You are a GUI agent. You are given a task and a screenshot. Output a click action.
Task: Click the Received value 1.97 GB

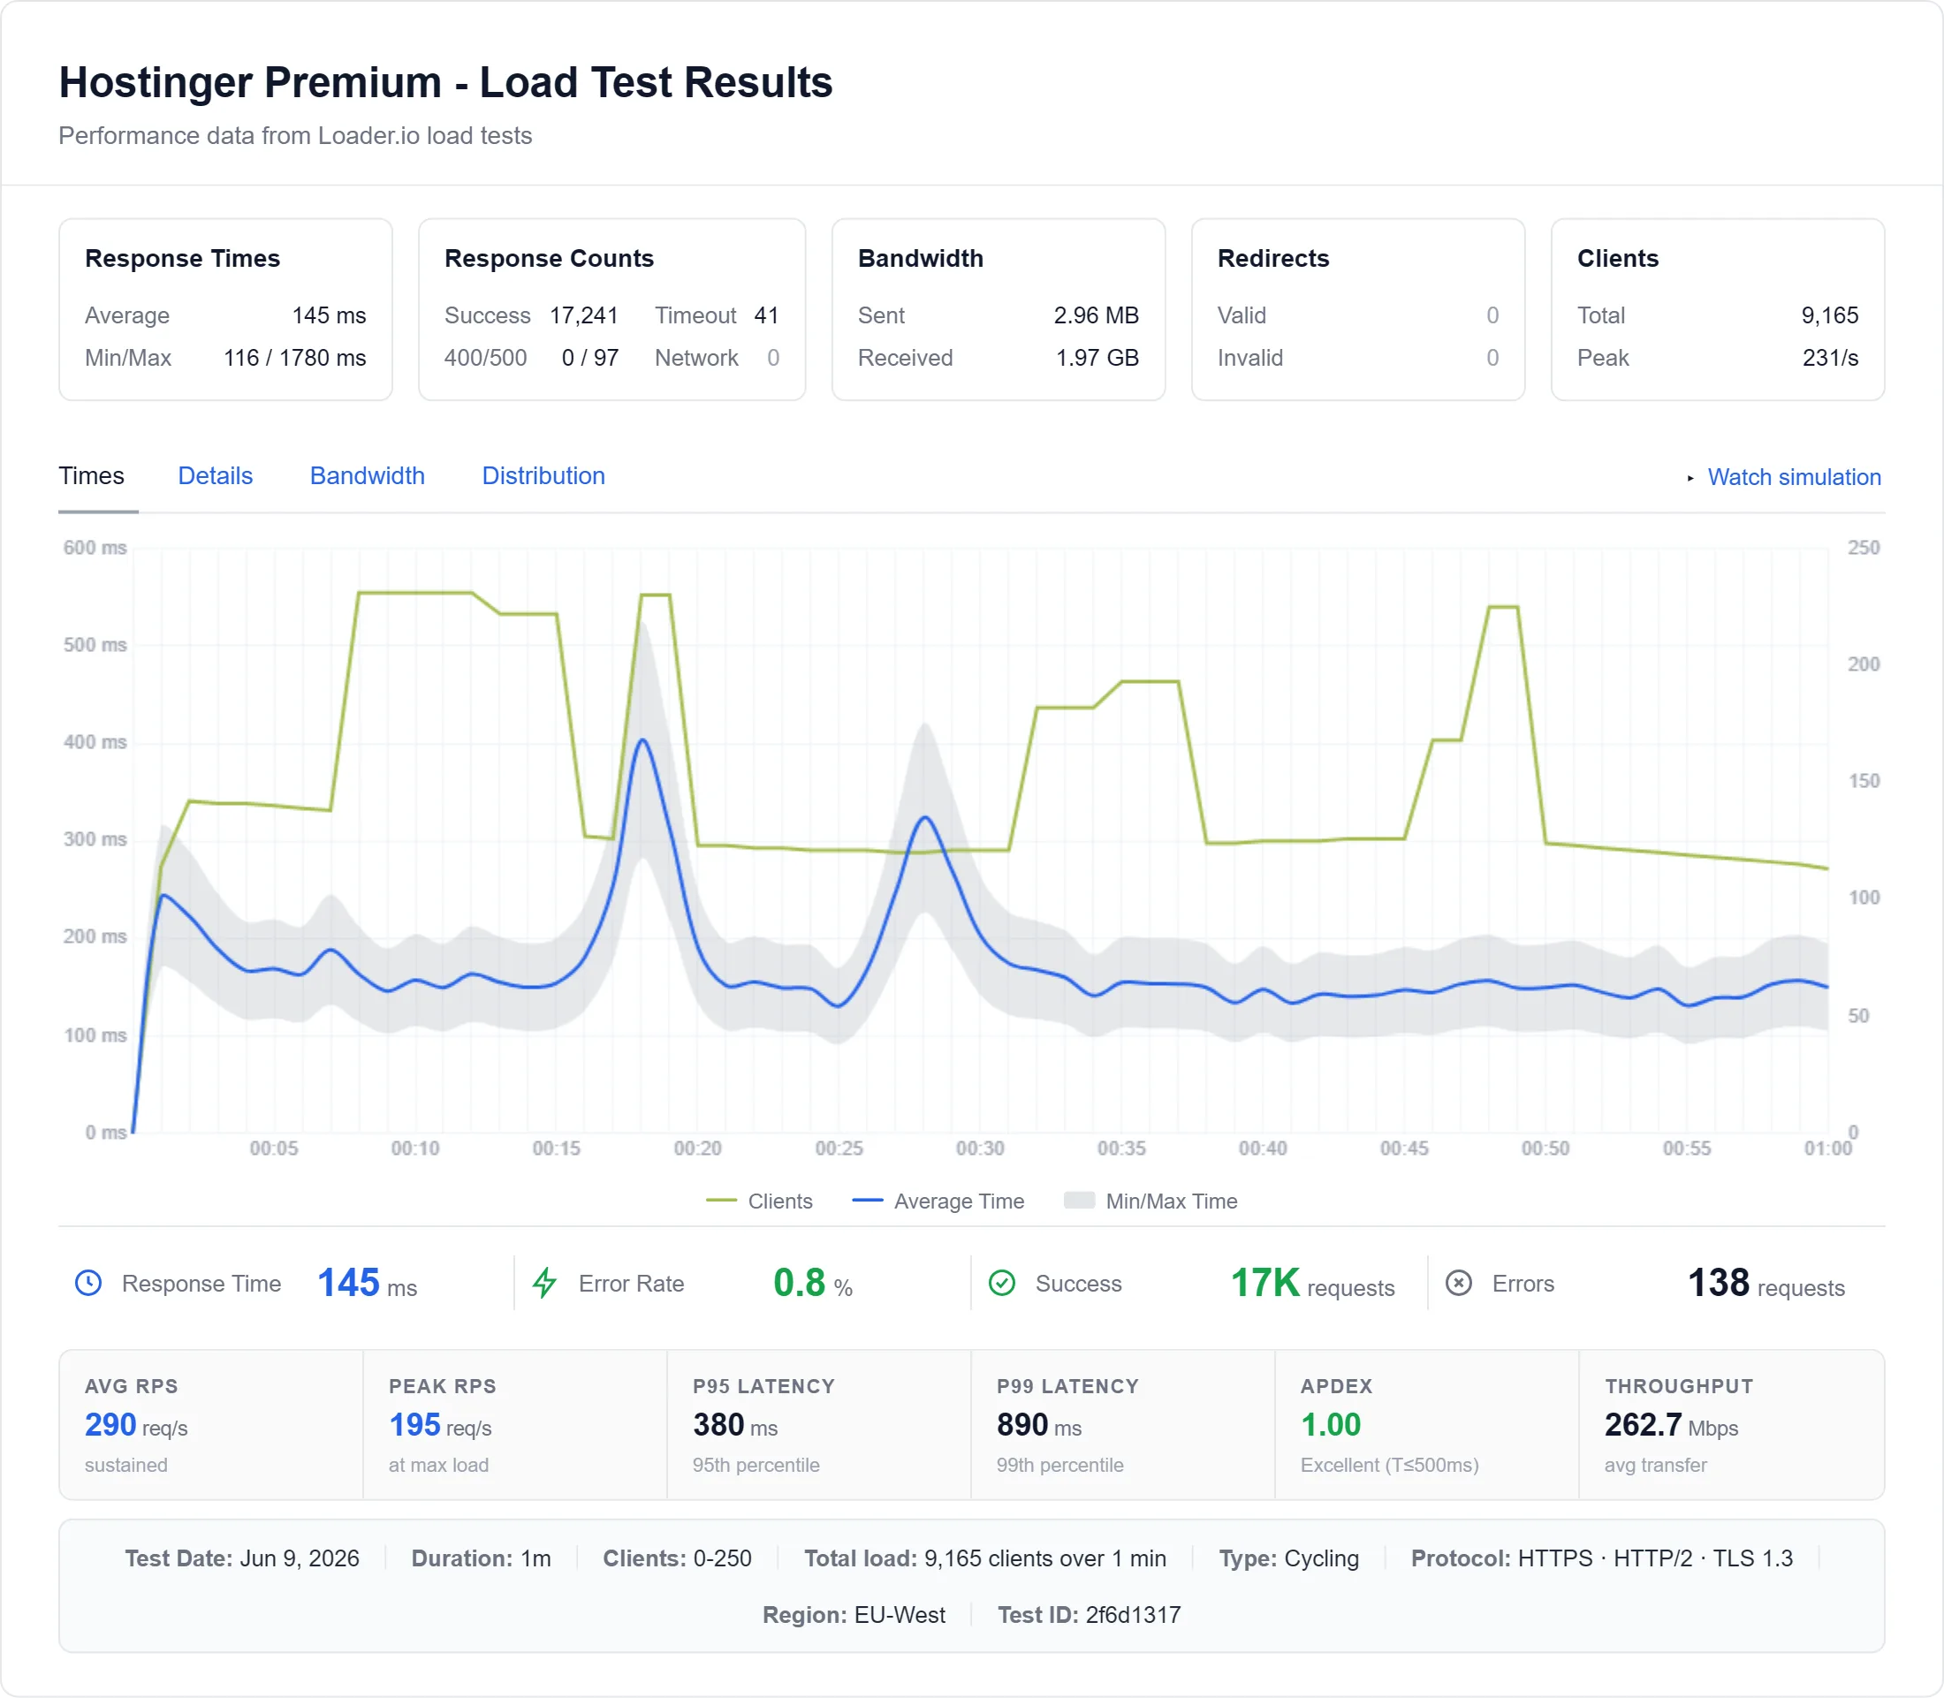pyautogui.click(x=1097, y=358)
